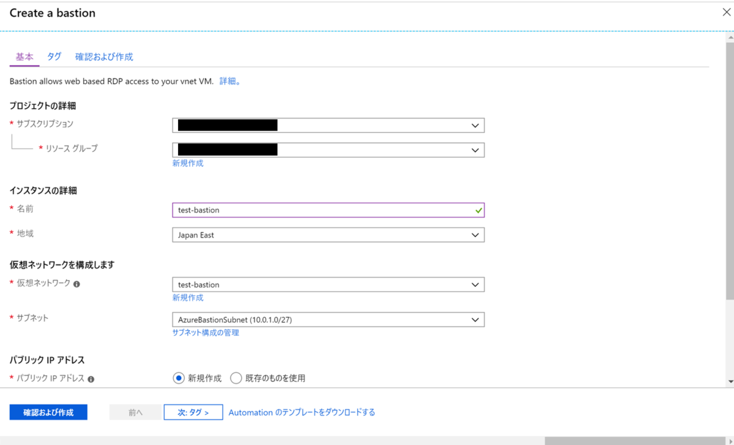This screenshot has width=734, height=445.
Task: Close the Create a bastion pane
Action: pyautogui.click(x=727, y=12)
